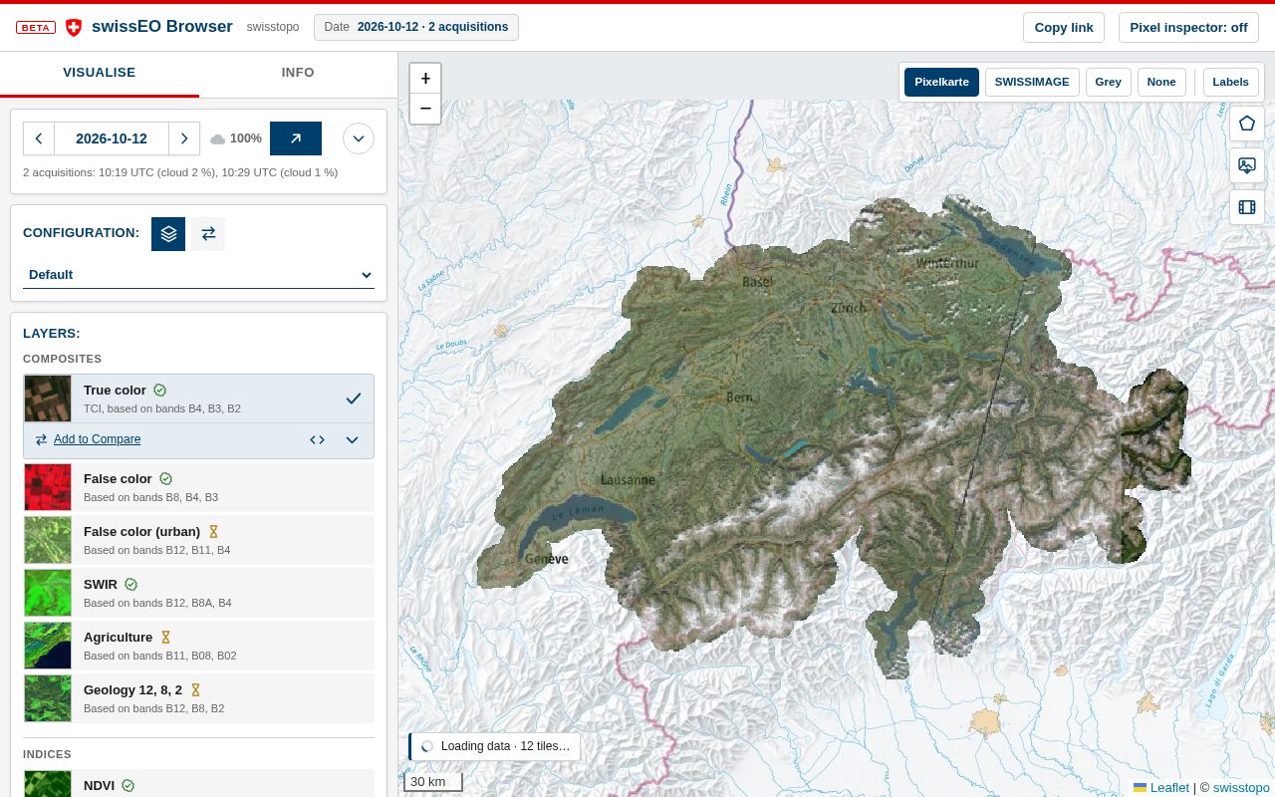1275x797 pixels.
Task: Toggle the Pixel inspector button
Action: 1188,28
